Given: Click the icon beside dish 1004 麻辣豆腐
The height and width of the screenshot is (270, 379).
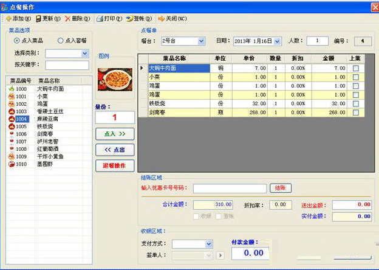Looking at the screenshot, I should click(x=12, y=119).
